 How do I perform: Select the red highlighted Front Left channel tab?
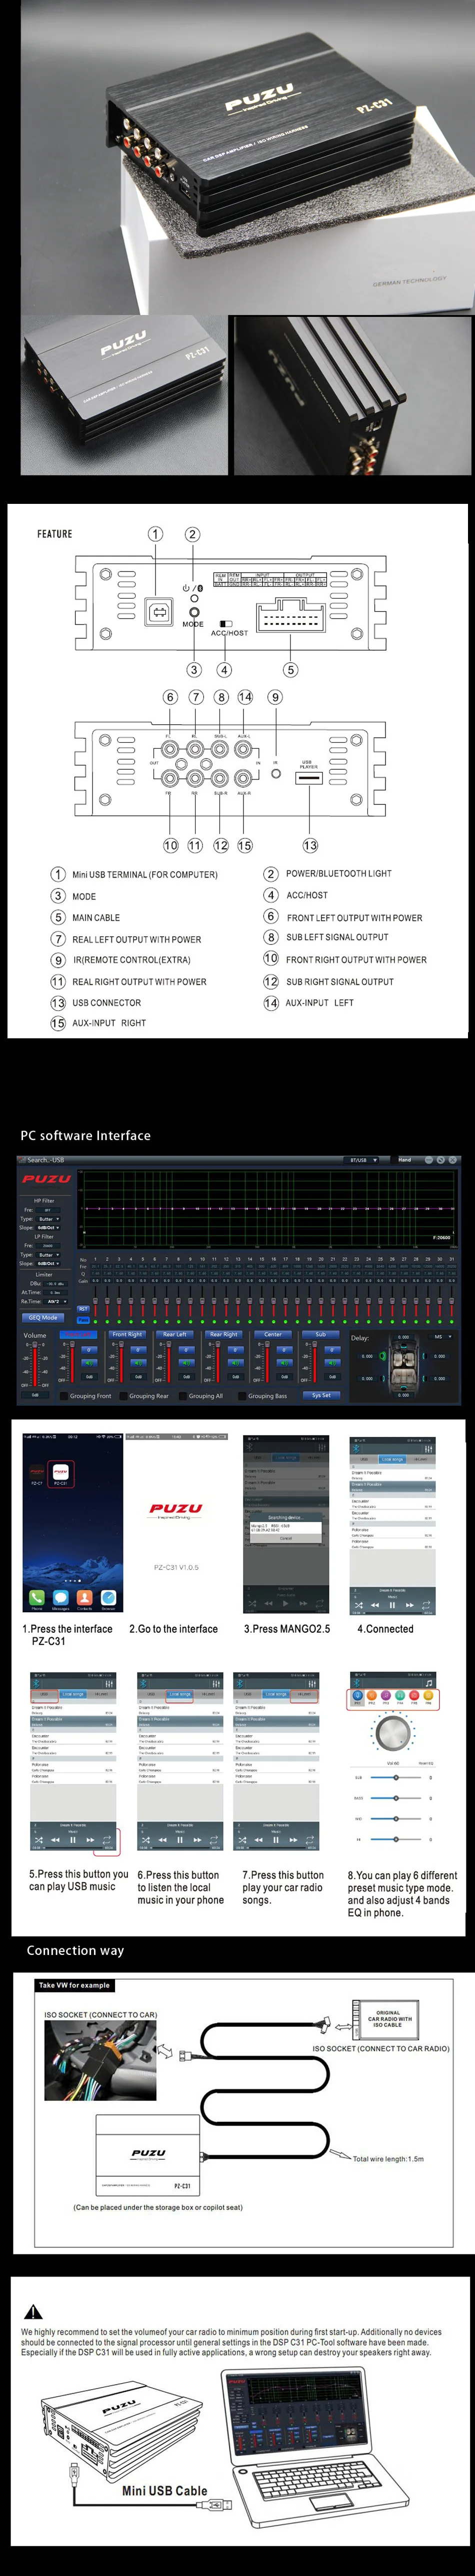(79, 1334)
